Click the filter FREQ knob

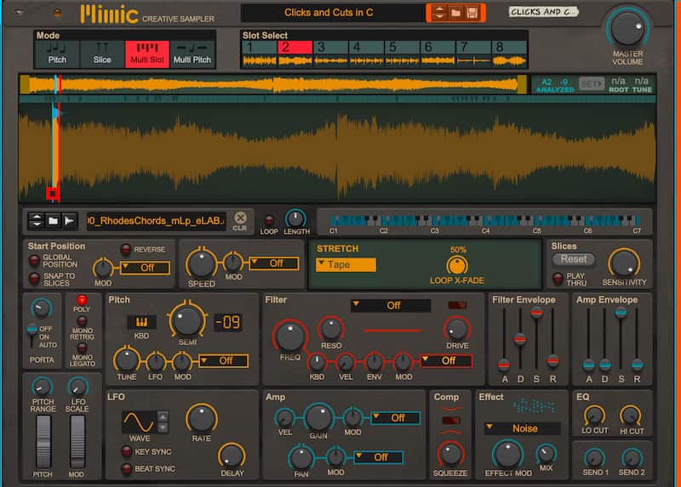point(289,337)
